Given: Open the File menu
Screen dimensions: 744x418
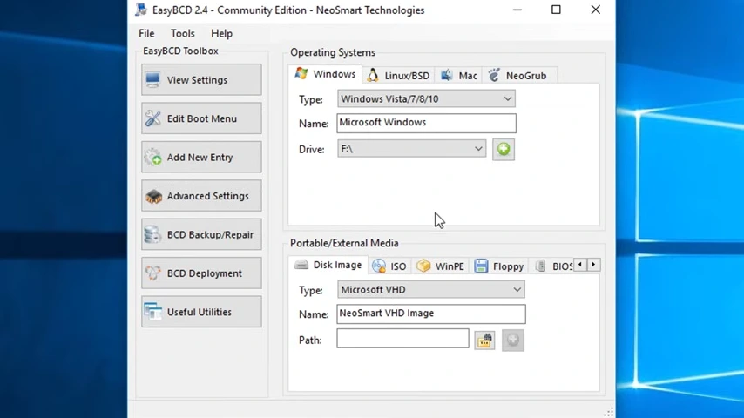Looking at the screenshot, I should point(146,34).
